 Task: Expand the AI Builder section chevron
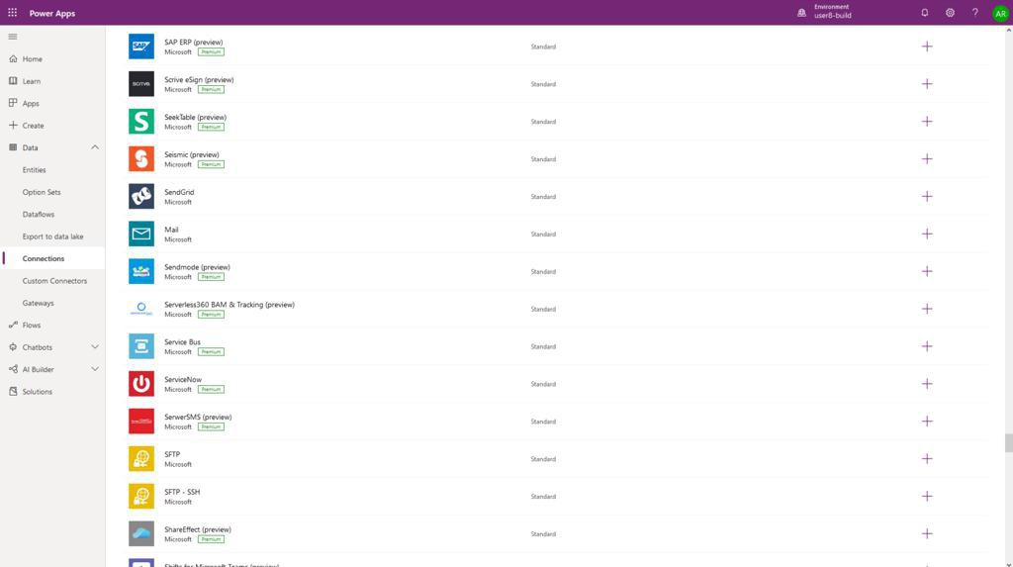point(95,369)
